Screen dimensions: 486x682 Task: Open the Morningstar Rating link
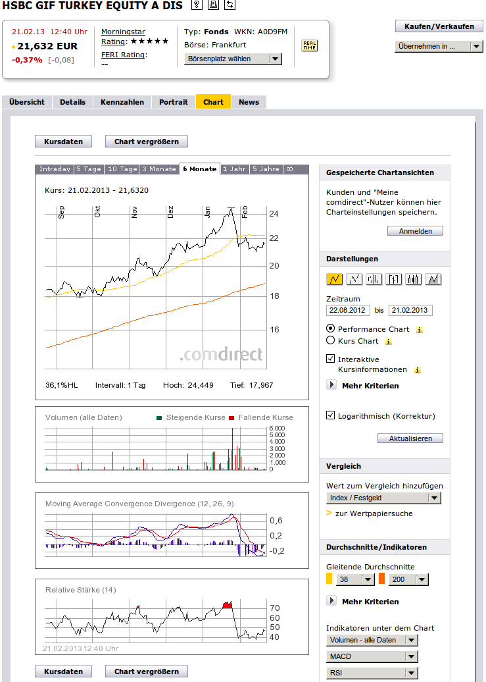(123, 37)
